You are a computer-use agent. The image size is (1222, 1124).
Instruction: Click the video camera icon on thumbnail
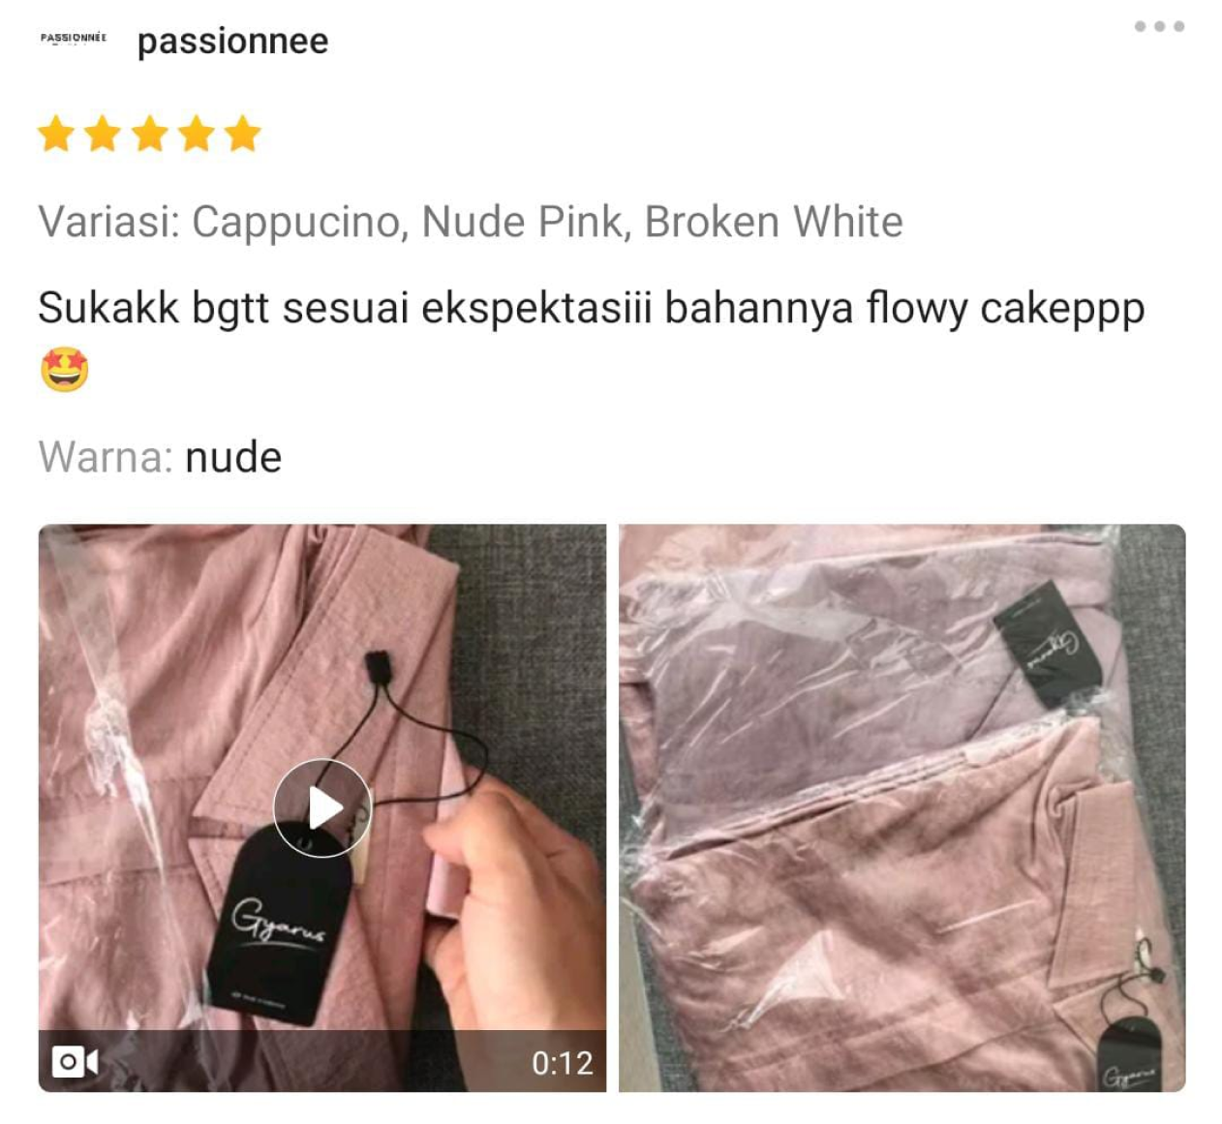75,1062
